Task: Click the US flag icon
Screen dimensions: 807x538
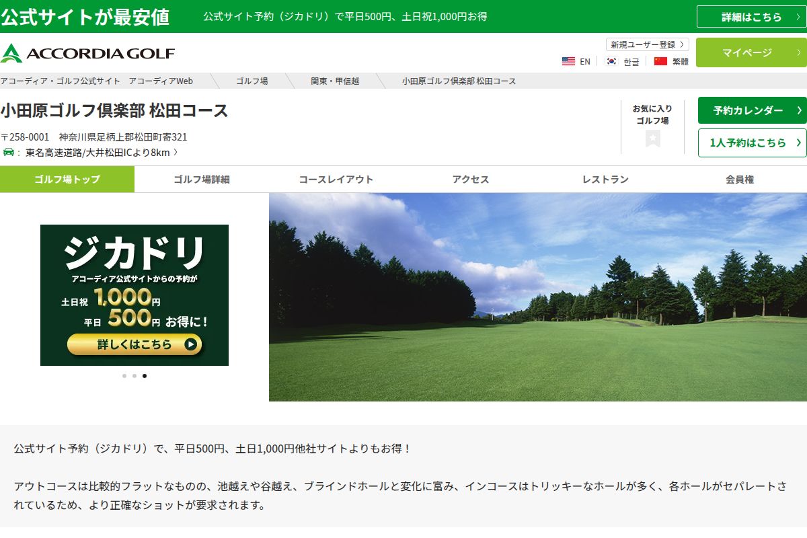Action: pyautogui.click(x=568, y=61)
